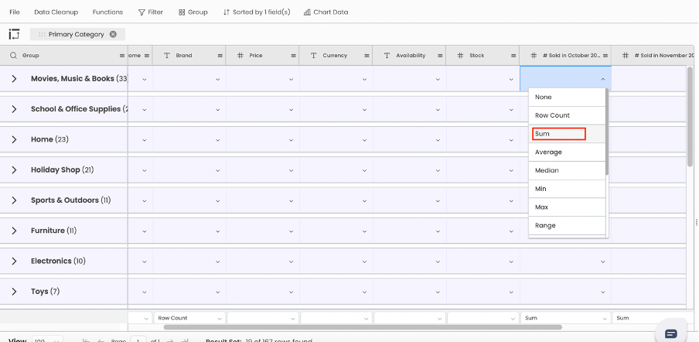Expand the Electronics group row
Screen dimensions: 699x342
pos(14,262)
